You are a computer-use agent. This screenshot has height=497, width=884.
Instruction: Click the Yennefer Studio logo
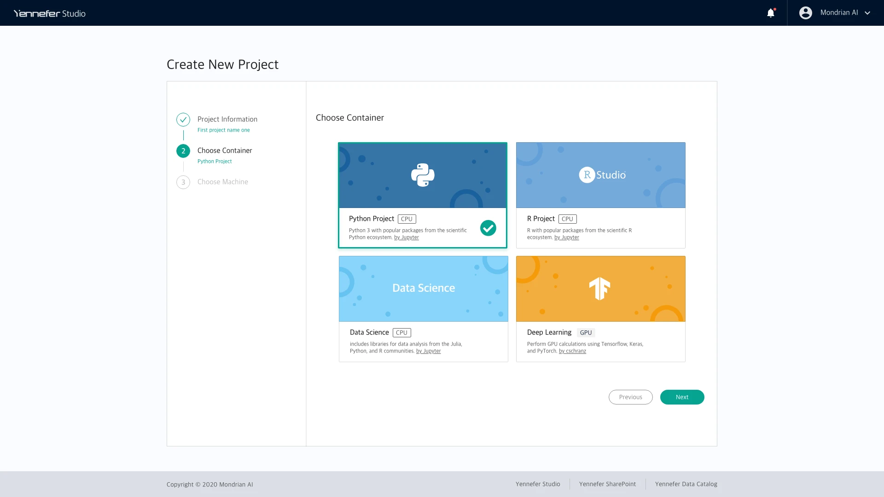click(50, 13)
